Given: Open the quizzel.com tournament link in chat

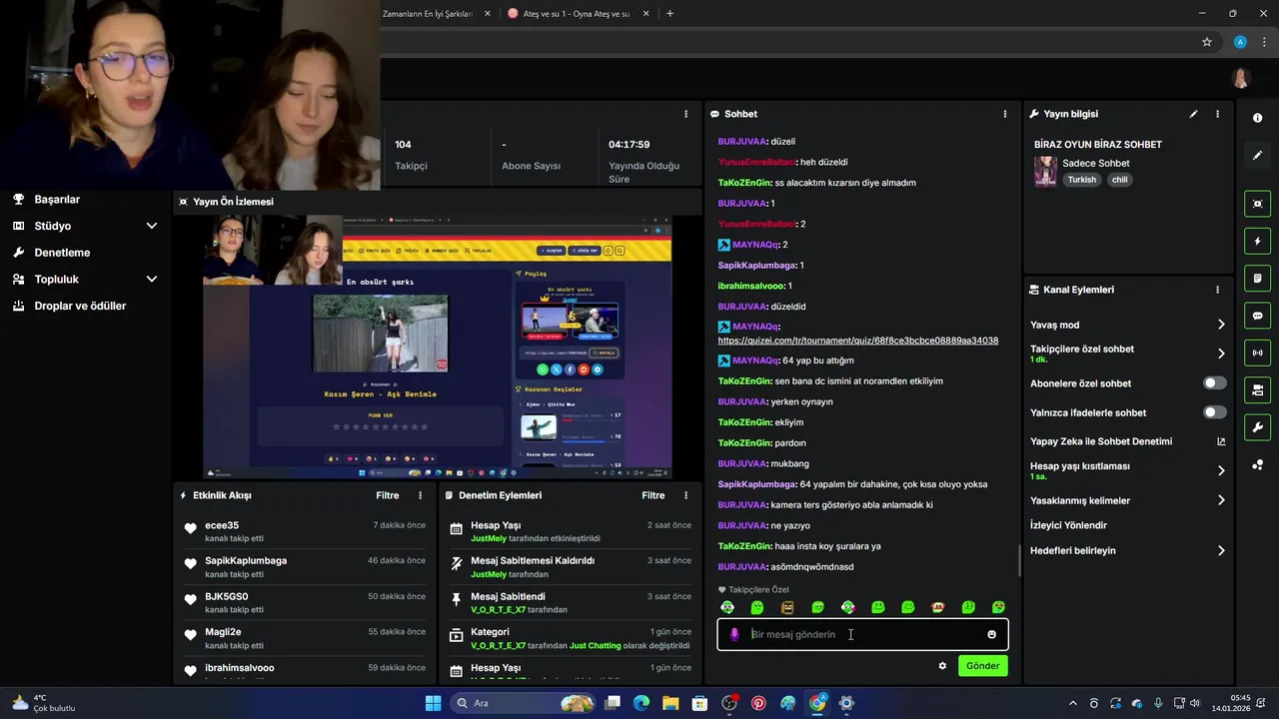Looking at the screenshot, I should [x=857, y=341].
